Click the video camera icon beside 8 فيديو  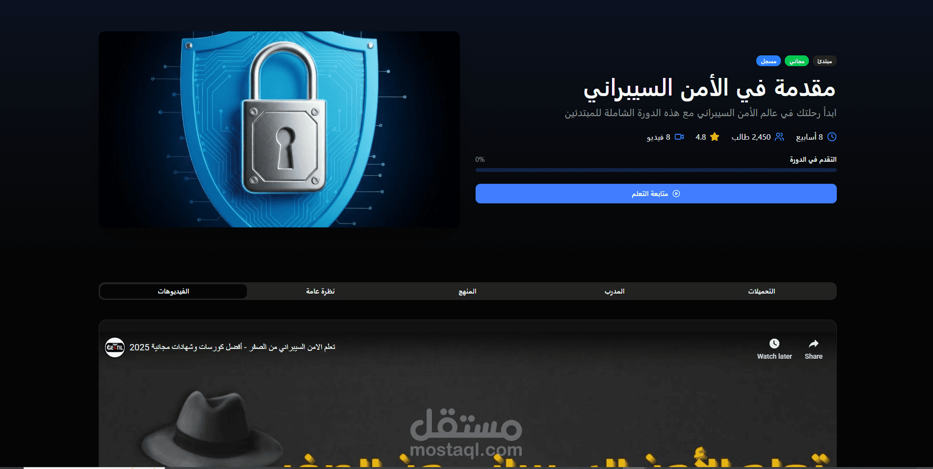(x=679, y=137)
